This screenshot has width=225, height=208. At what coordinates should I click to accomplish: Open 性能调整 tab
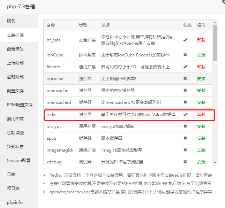pyautogui.click(x=19, y=133)
